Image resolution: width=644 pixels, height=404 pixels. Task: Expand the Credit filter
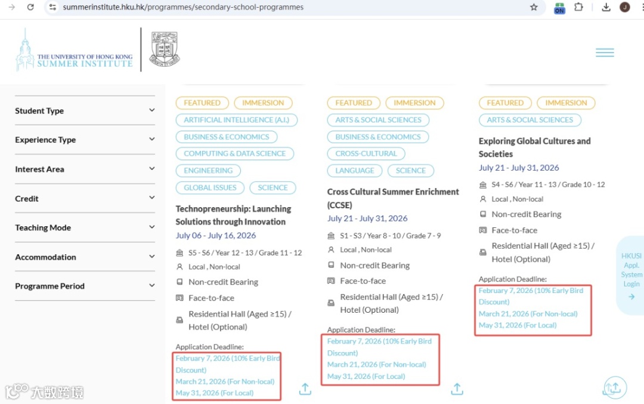click(x=85, y=199)
